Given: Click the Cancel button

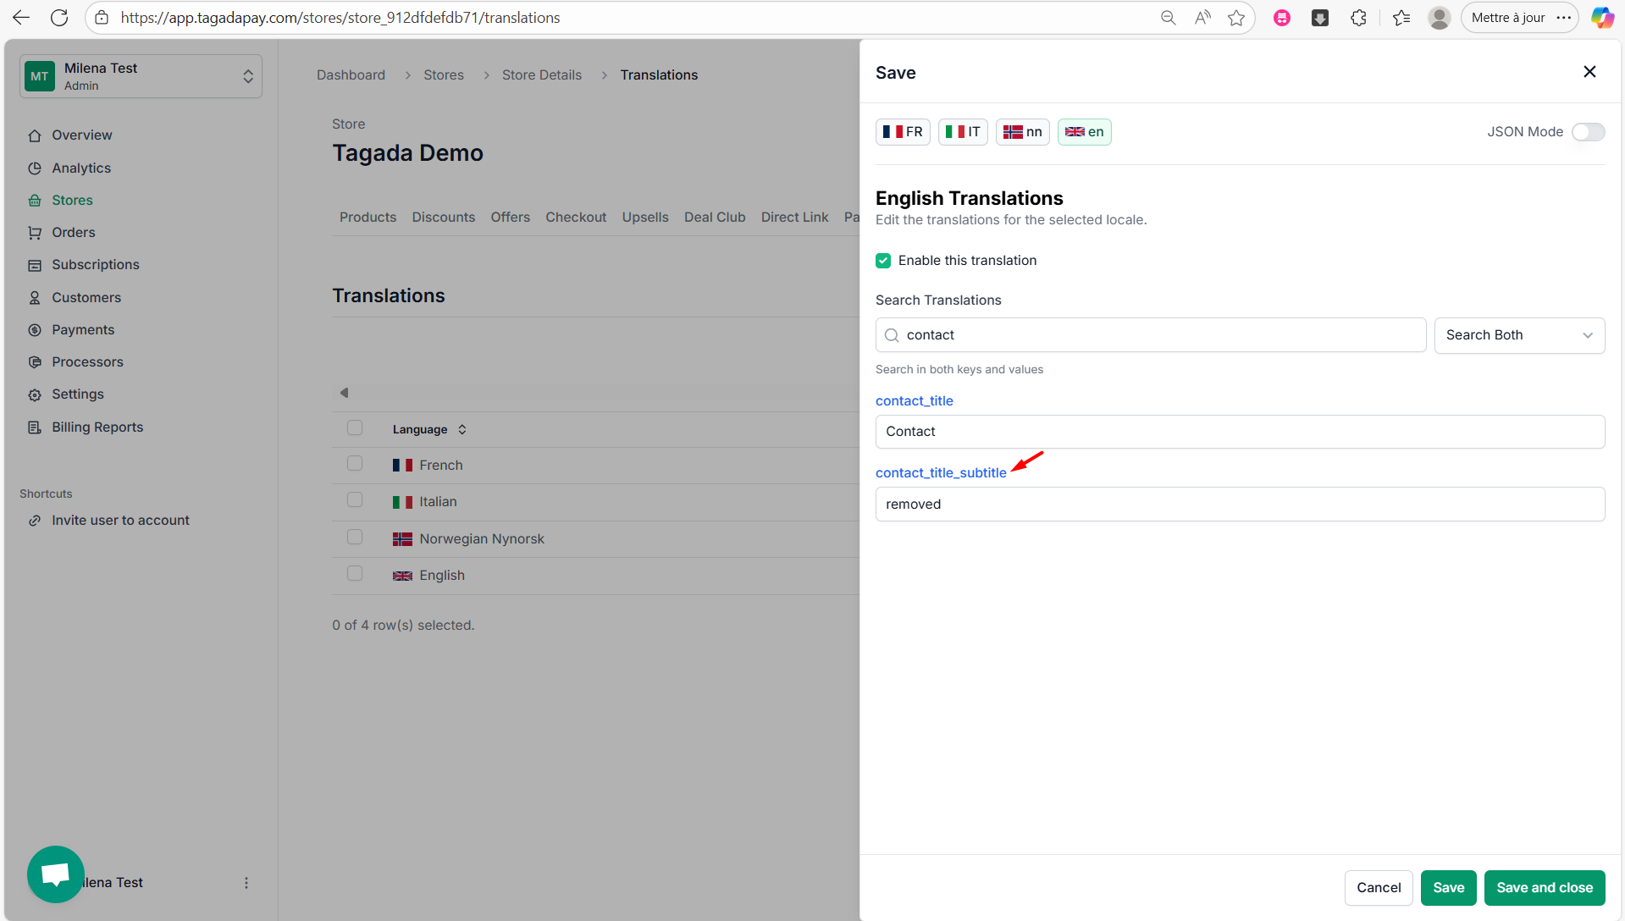Looking at the screenshot, I should coord(1378,887).
